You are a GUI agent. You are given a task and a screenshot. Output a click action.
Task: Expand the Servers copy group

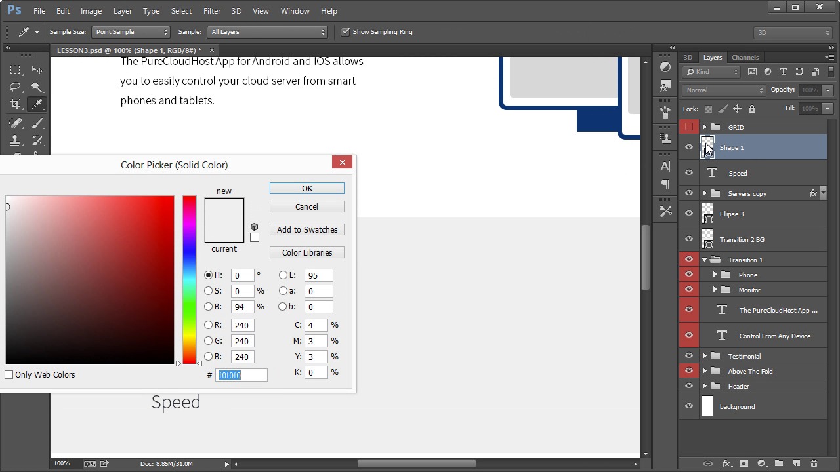pyautogui.click(x=705, y=193)
